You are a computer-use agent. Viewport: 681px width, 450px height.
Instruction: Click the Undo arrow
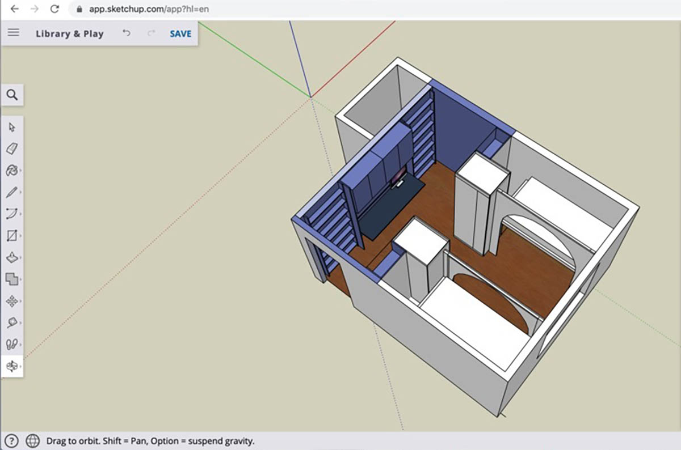tap(128, 33)
